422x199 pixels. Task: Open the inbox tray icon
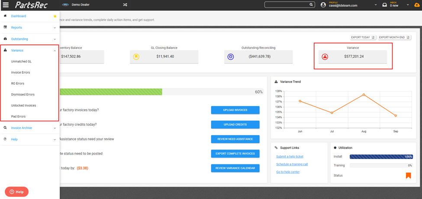[x=385, y=5]
